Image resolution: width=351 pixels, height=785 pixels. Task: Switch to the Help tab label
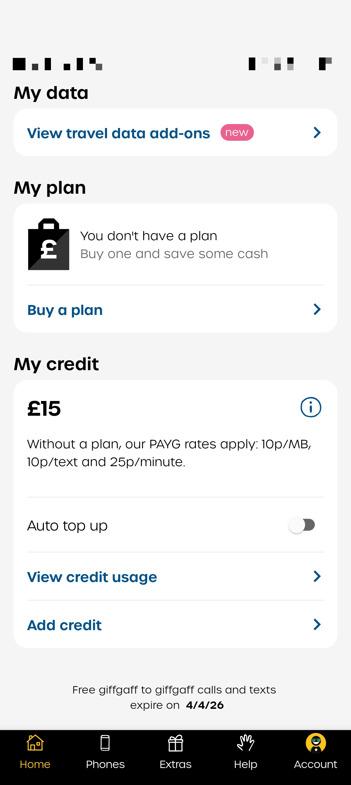[x=246, y=764]
